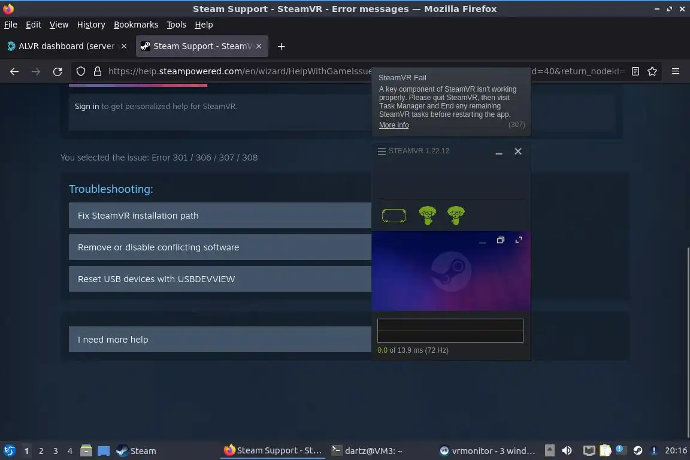Viewport: 690px width, 460px height.
Task: Click the left controller status icon
Action: coord(427,216)
